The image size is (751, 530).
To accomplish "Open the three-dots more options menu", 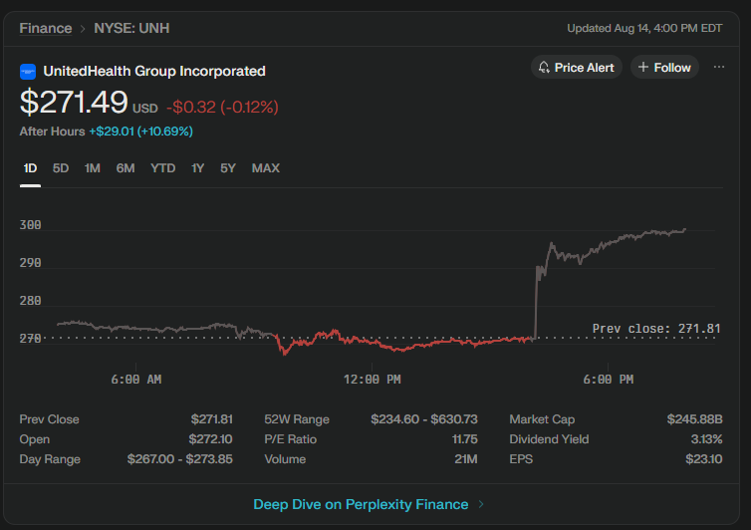I will coord(718,67).
